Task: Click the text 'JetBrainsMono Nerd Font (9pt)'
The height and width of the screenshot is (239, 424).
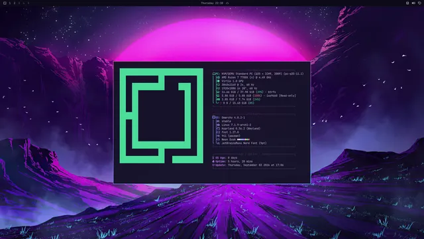Action: point(244,143)
